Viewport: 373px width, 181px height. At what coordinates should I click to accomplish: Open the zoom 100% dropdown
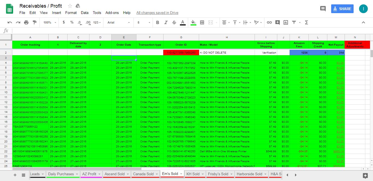coord(49,22)
